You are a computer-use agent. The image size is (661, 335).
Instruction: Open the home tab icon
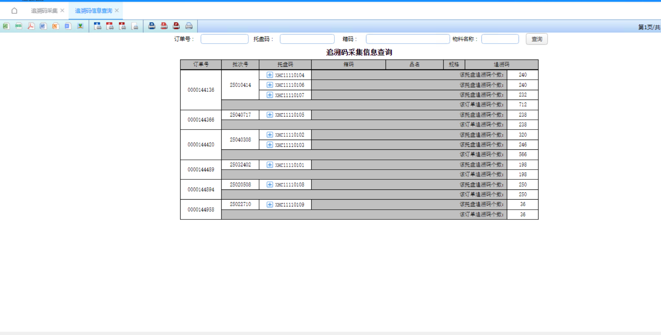point(15,10)
